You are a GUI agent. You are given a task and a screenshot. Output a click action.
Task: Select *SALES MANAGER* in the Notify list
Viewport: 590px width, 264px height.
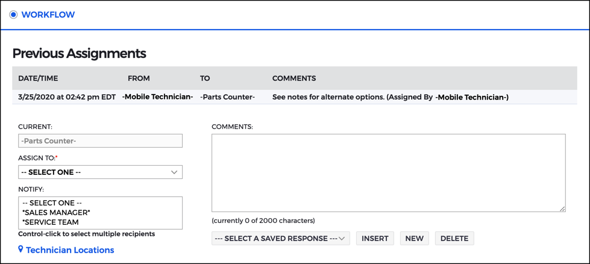[56, 213]
